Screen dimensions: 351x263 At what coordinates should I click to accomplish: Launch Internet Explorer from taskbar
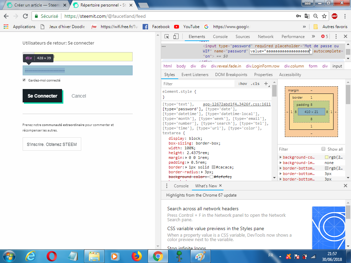tap(31, 256)
